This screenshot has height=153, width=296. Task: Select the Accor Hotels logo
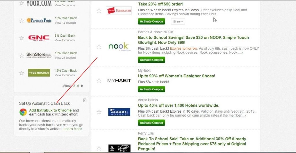point(119,112)
